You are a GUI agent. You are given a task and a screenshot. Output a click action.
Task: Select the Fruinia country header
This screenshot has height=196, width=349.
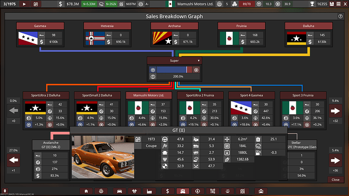(x=241, y=26)
